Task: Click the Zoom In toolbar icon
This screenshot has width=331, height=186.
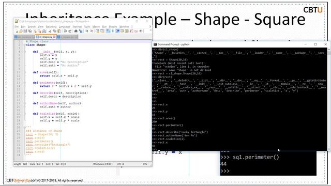Action: point(86,31)
